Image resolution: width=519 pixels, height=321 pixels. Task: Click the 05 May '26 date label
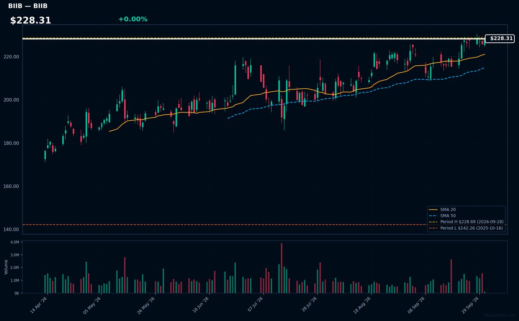[92, 305]
